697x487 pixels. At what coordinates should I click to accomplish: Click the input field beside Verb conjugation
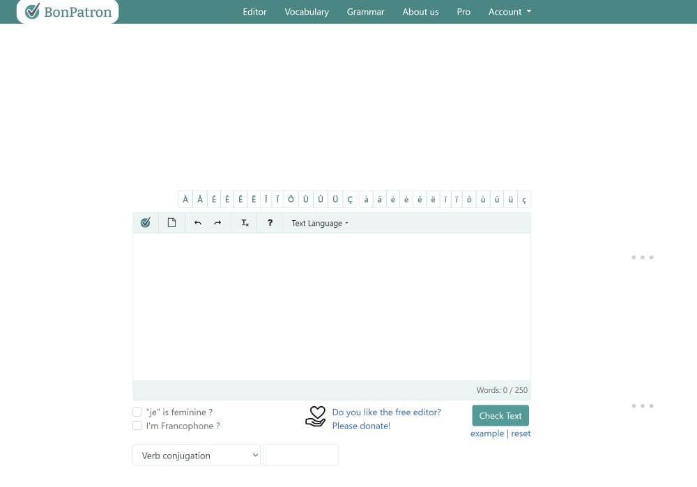click(x=300, y=455)
